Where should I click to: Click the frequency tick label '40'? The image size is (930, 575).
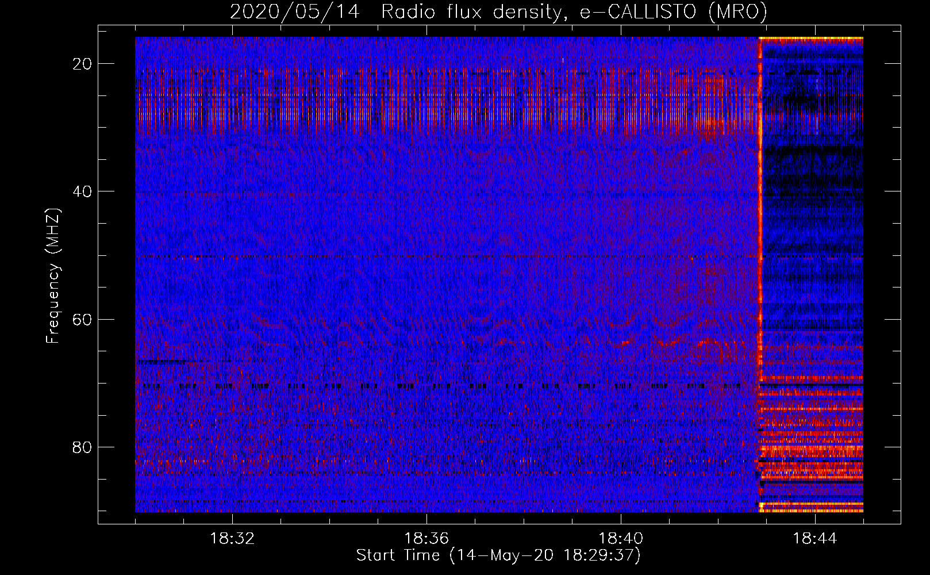tap(83, 191)
